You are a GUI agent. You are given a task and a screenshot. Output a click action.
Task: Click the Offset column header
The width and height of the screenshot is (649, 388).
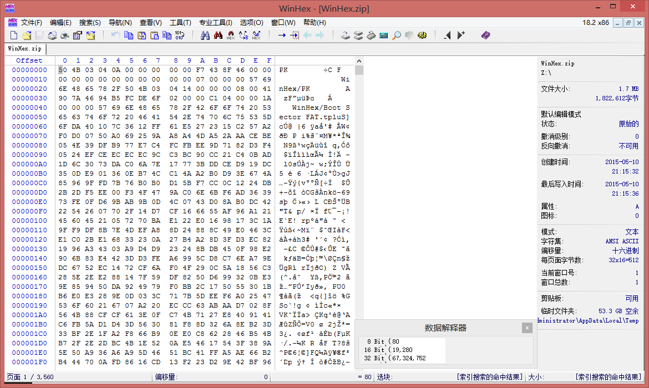click(x=29, y=60)
